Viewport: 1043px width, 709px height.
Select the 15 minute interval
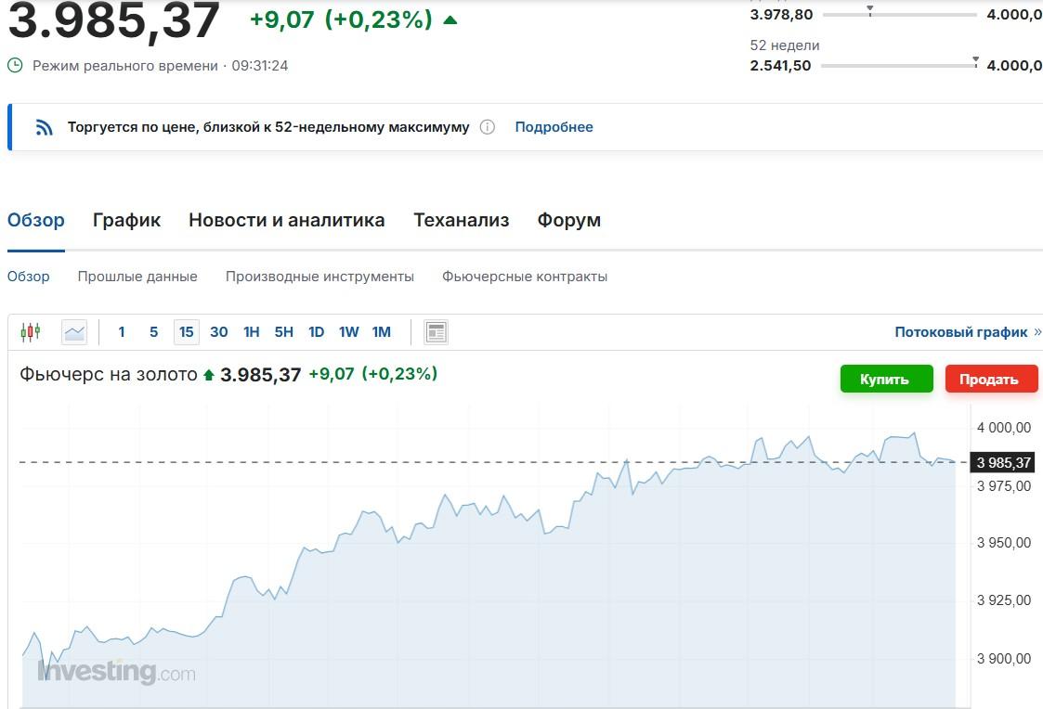coord(186,331)
